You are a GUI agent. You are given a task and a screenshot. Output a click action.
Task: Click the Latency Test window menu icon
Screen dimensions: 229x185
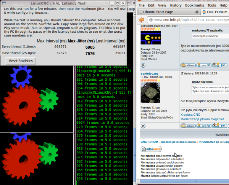(4, 3)
